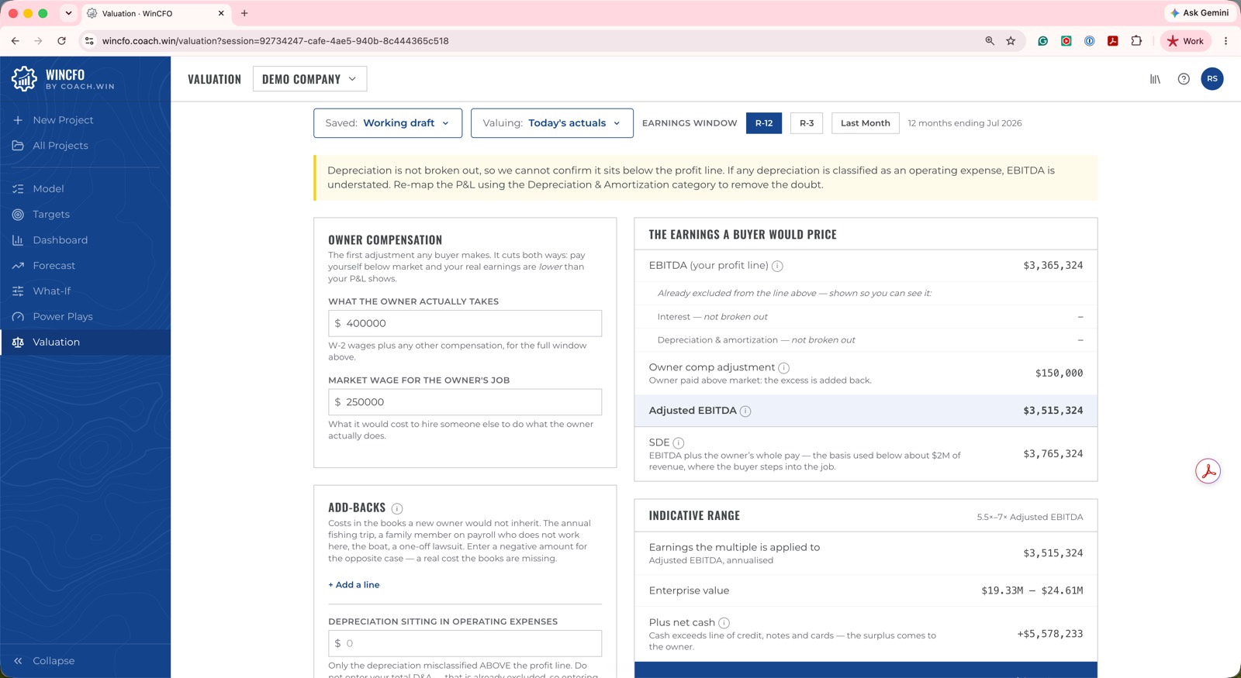Open the library icon in header

point(1155,79)
